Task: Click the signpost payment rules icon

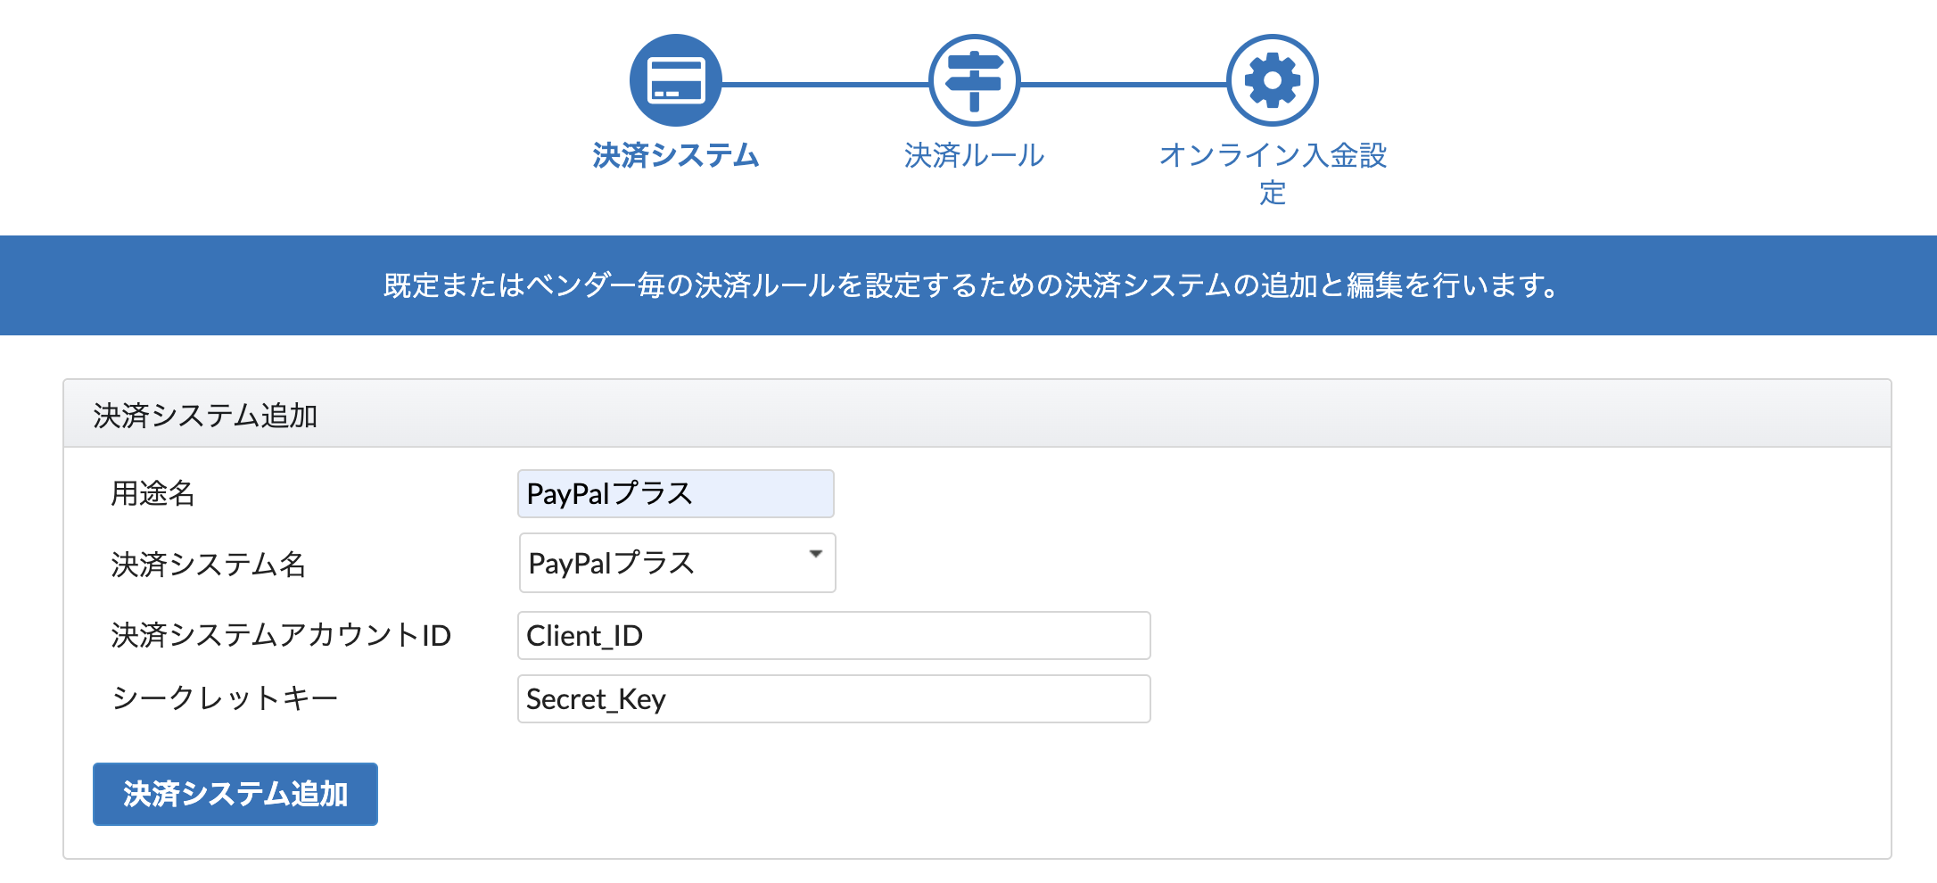Action: [x=974, y=80]
